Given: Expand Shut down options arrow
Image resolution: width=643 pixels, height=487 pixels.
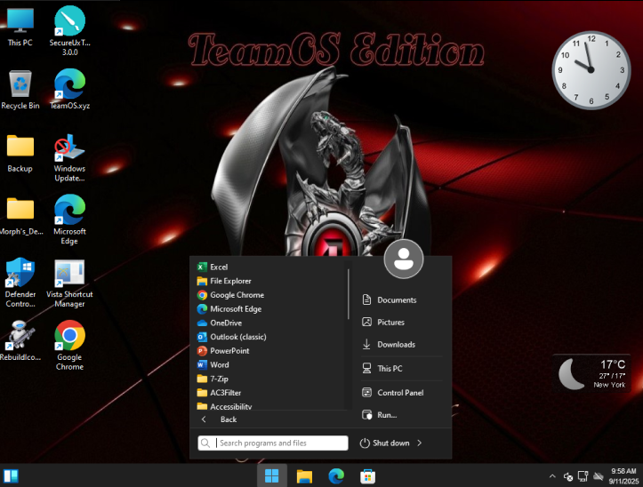Looking at the screenshot, I should coord(419,443).
